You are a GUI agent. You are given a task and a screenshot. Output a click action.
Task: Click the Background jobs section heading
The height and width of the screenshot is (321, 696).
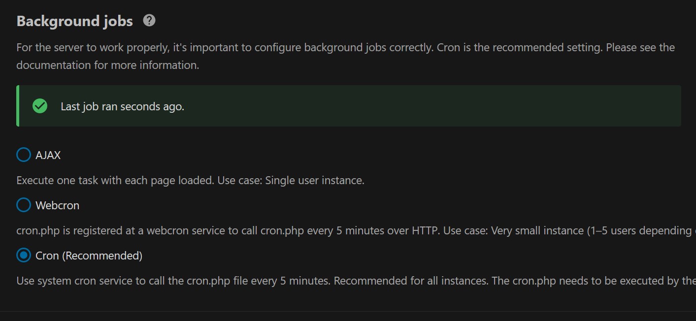75,21
